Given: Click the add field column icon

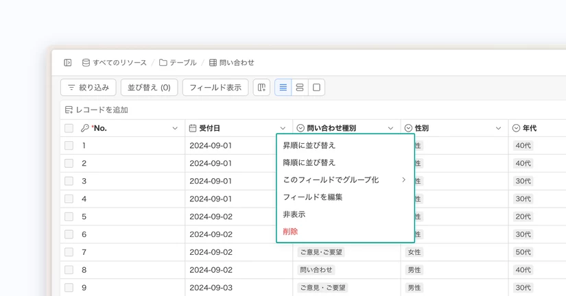Looking at the screenshot, I should (x=261, y=87).
